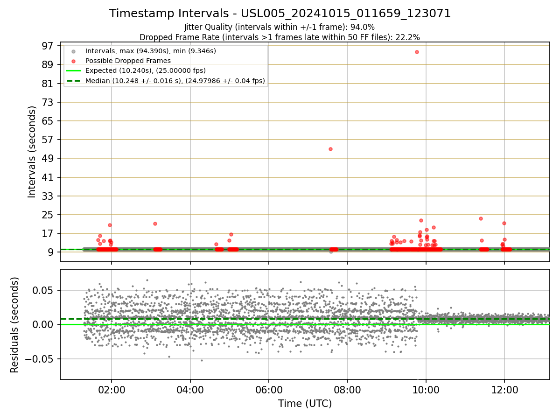Click the "02:00" x-axis tick label
Viewport: 560px width, 420px height.
pyautogui.click(x=112, y=390)
